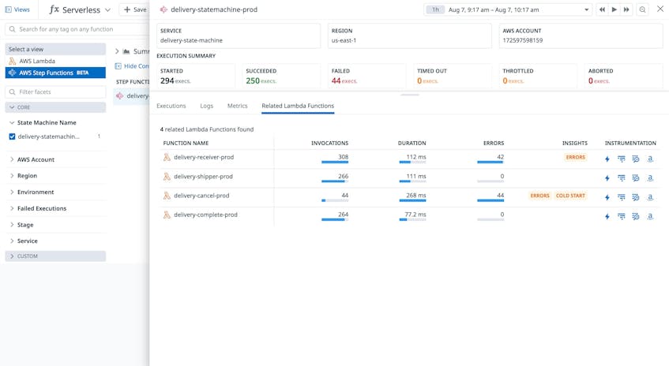Focus the Search for any tag field
Image resolution: width=669 pixels, height=366 pixels.
click(x=77, y=29)
